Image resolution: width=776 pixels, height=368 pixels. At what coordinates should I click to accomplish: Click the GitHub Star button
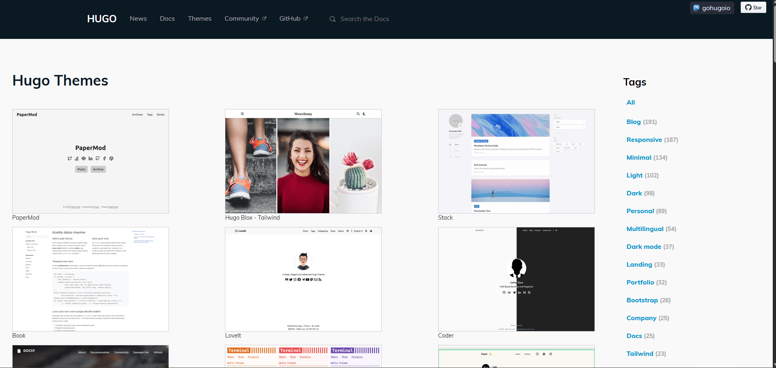[x=753, y=7]
